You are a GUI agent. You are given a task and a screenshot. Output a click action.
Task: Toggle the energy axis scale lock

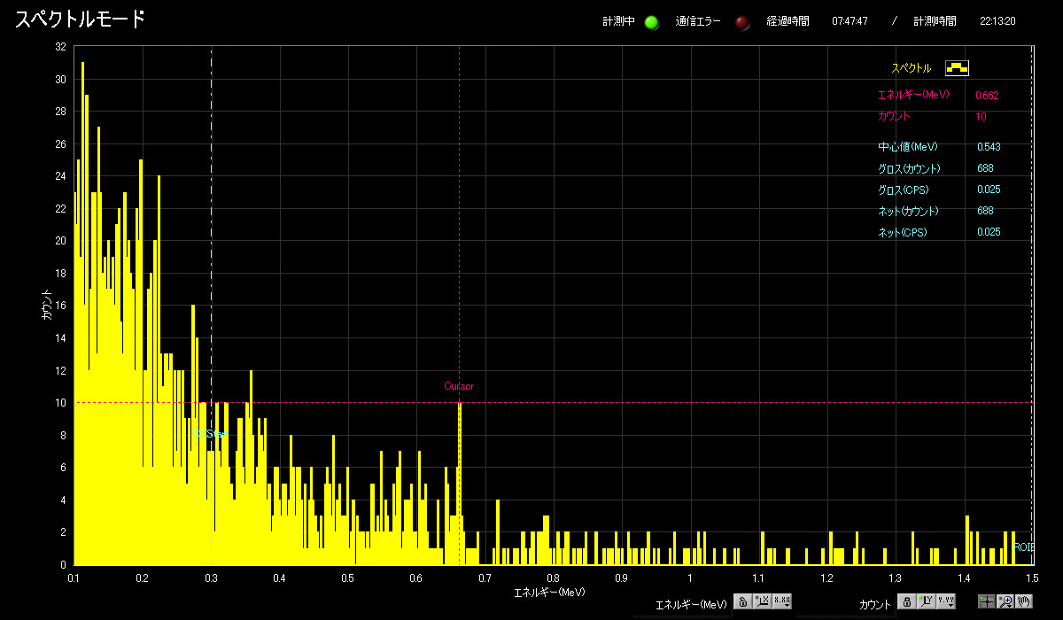pos(741,602)
